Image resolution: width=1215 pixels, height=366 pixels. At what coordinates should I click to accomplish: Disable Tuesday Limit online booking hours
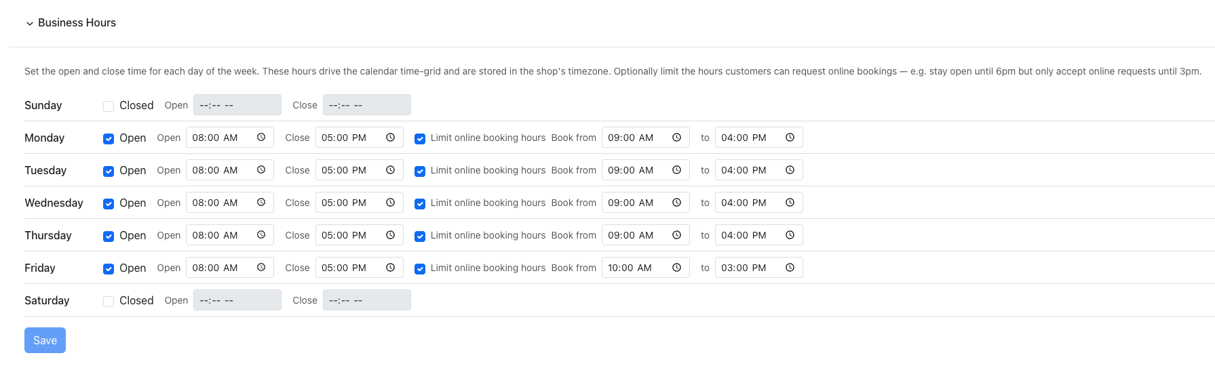(x=420, y=171)
